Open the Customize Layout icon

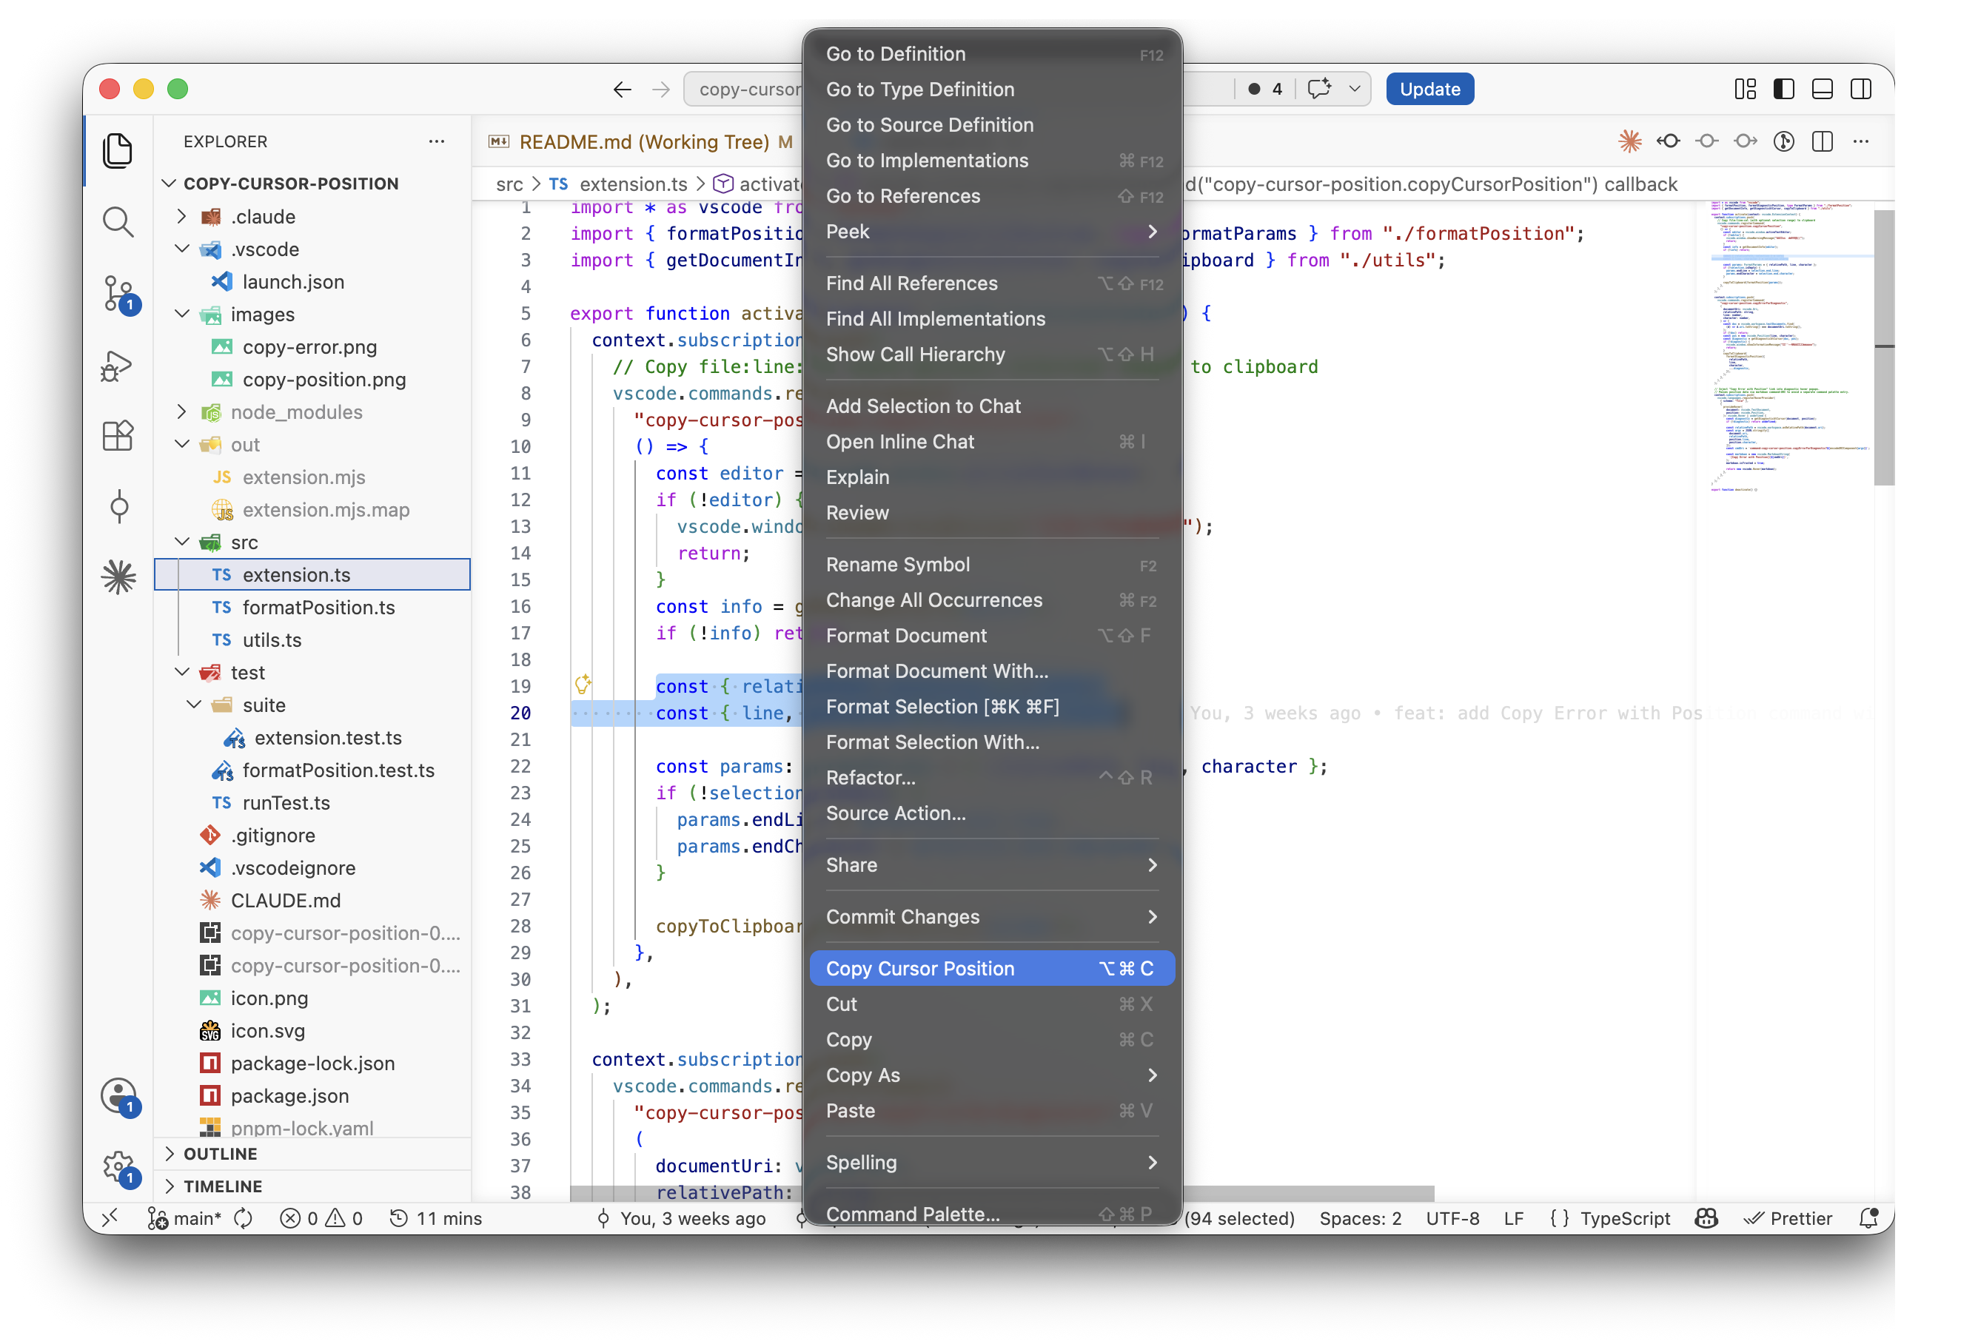coord(1745,90)
